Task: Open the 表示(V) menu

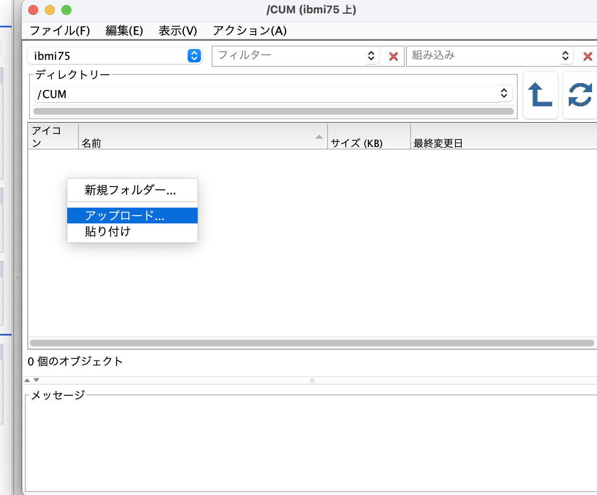Action: click(178, 31)
